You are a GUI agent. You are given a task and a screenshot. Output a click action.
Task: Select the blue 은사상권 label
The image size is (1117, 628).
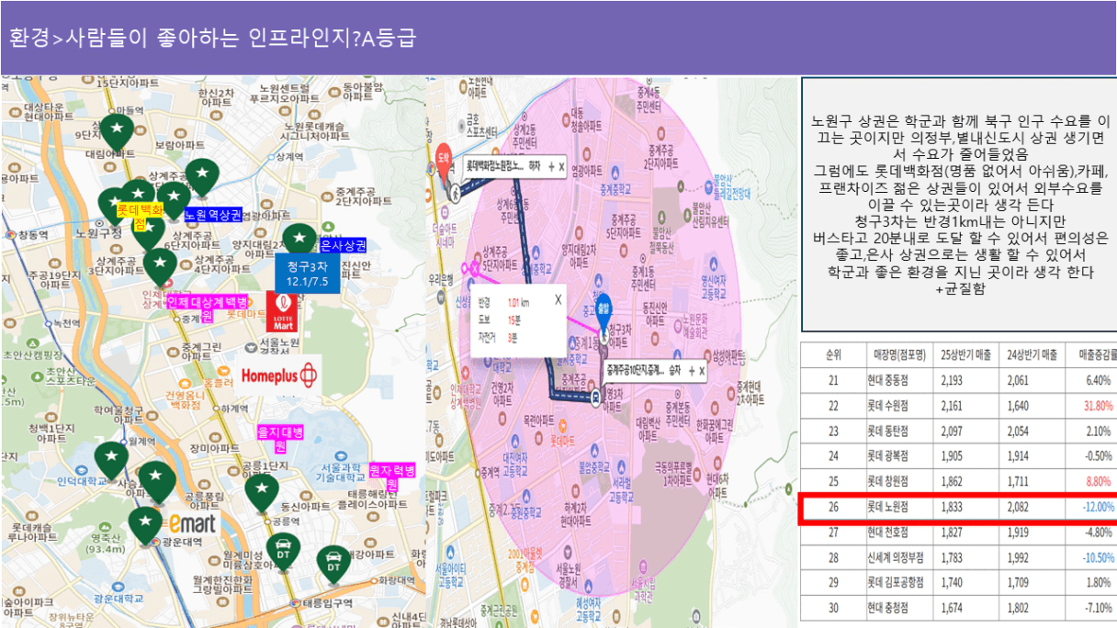[344, 245]
